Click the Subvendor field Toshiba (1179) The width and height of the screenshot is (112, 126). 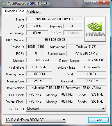[86, 47]
